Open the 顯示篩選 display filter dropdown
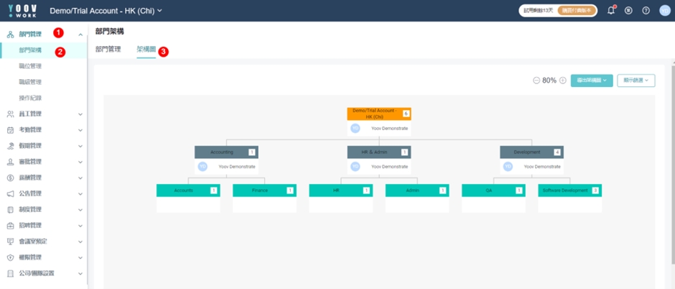This screenshot has height=289, width=675. coord(636,81)
